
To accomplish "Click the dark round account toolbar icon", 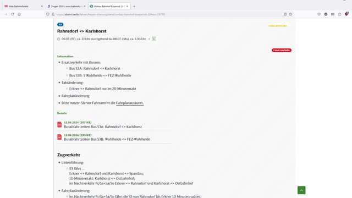I will tap(326, 14).
